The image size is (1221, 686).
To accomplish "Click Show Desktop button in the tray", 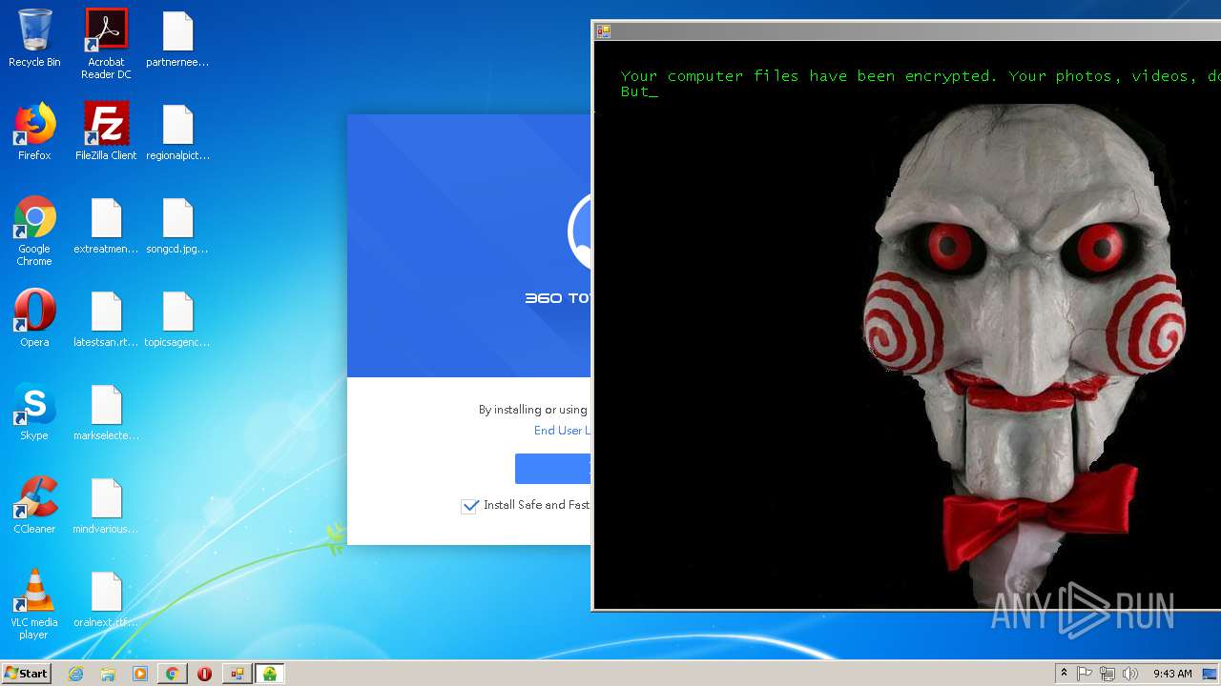I will pos(1211,674).
